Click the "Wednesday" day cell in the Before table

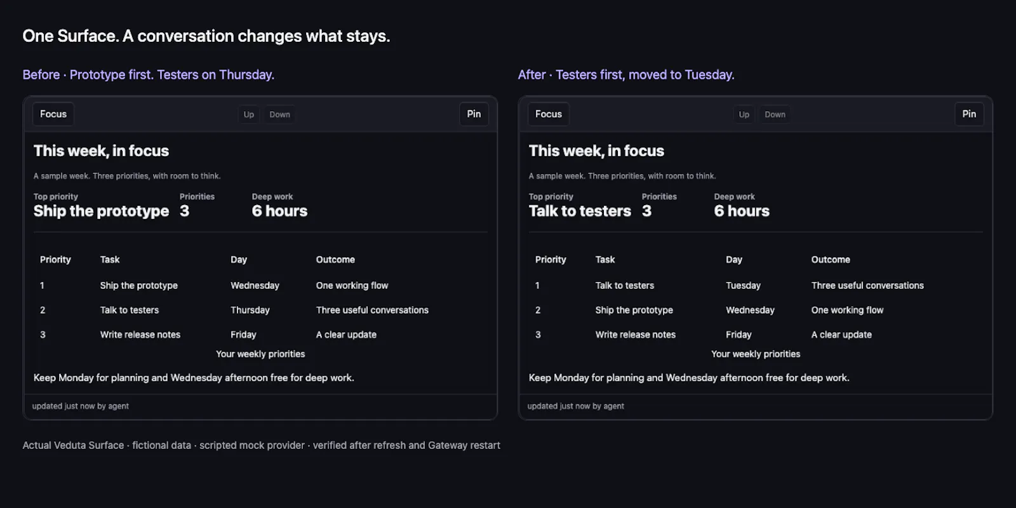tap(255, 286)
